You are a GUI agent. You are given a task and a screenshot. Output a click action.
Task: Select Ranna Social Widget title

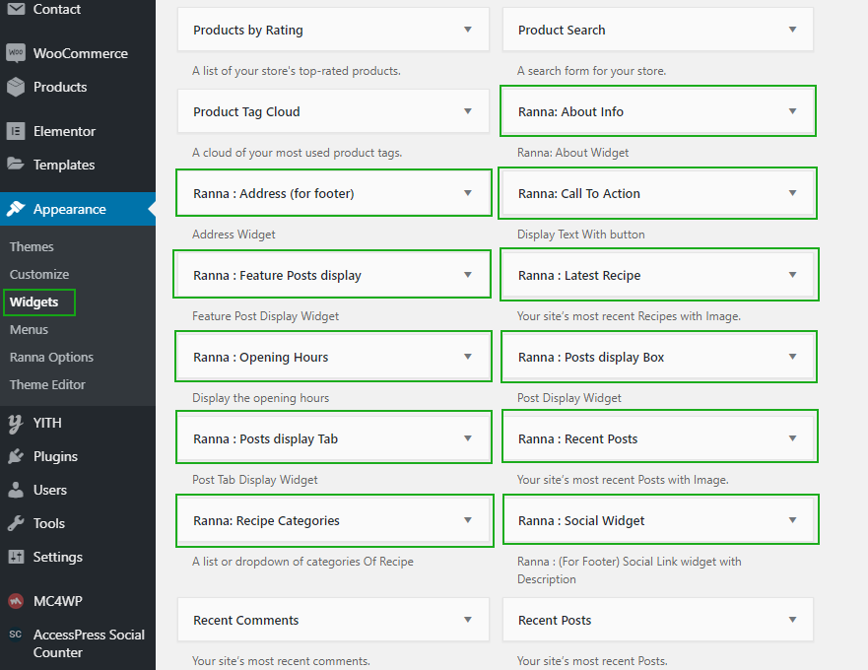[x=581, y=521]
